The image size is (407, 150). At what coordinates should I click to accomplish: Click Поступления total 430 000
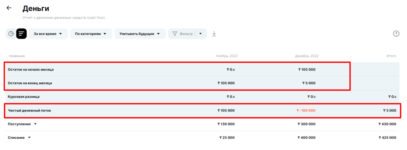tap(387, 124)
